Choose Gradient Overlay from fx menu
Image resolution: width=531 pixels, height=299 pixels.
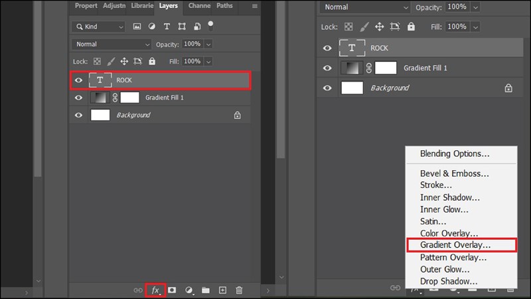461,245
